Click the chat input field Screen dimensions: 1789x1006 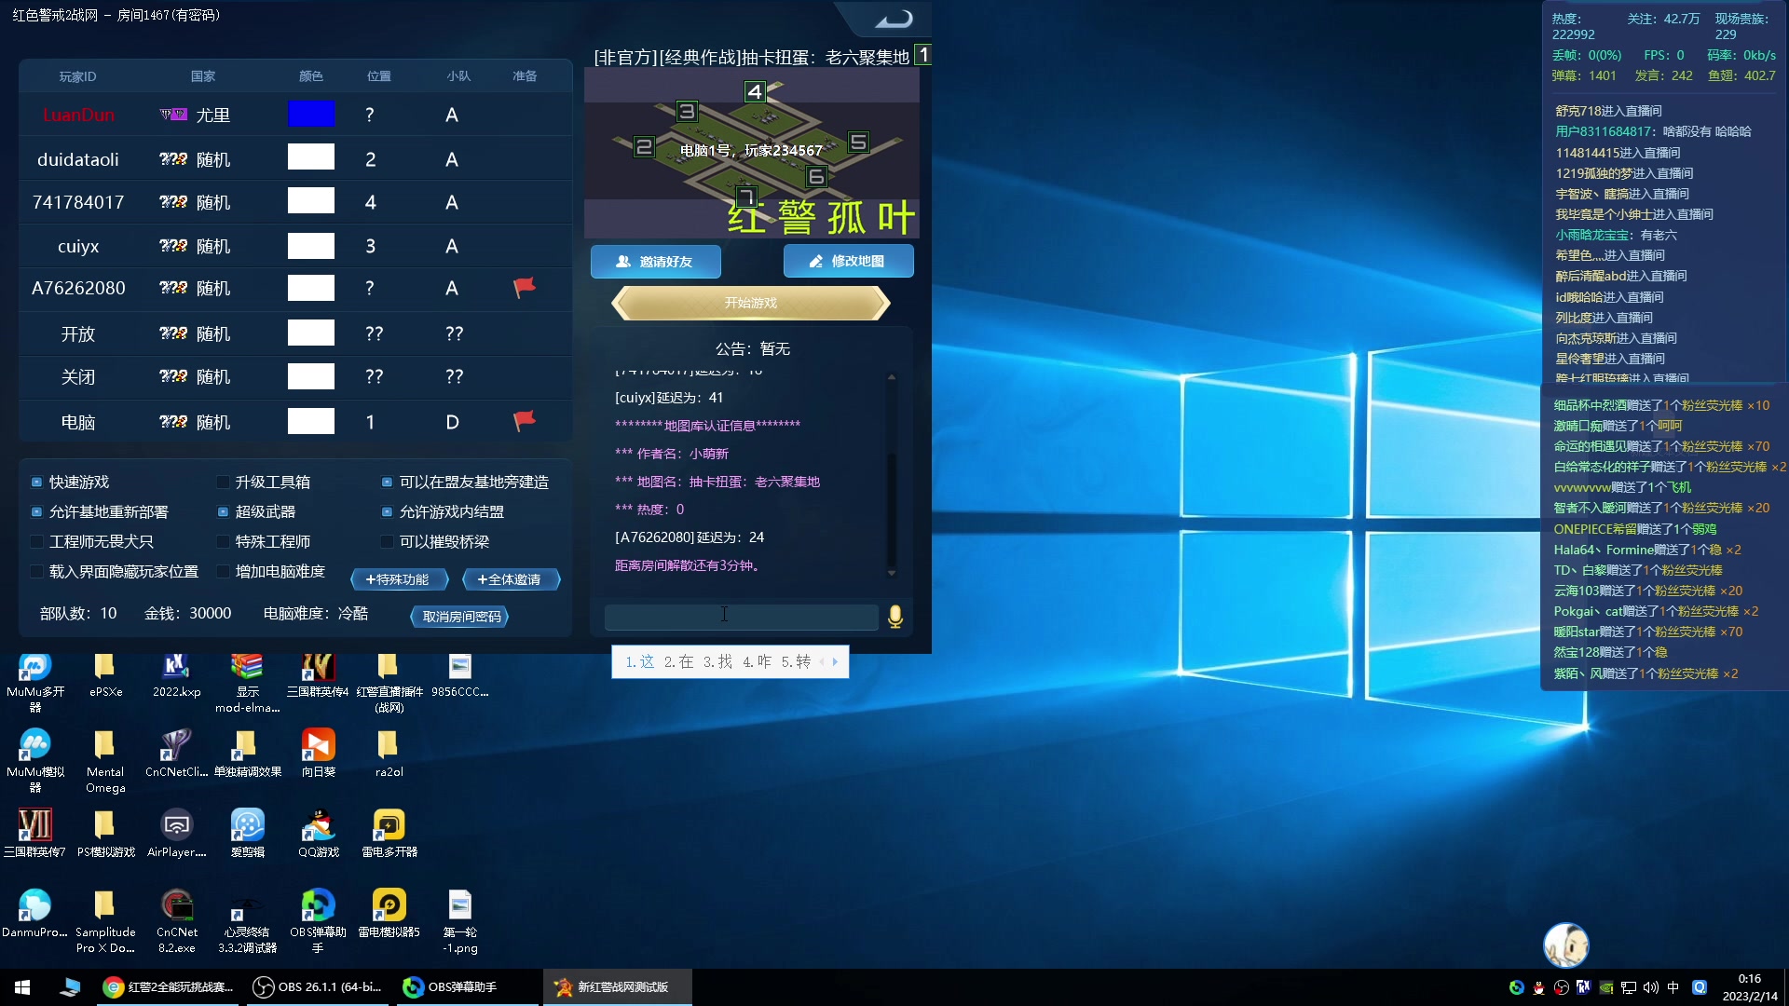click(741, 617)
